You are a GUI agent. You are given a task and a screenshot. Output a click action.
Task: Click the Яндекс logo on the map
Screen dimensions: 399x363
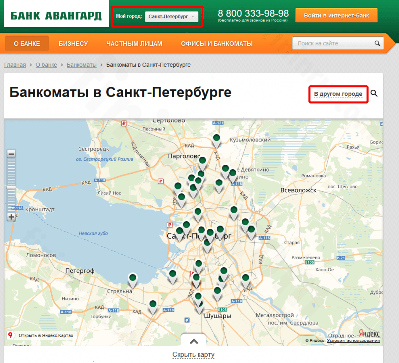click(x=369, y=333)
